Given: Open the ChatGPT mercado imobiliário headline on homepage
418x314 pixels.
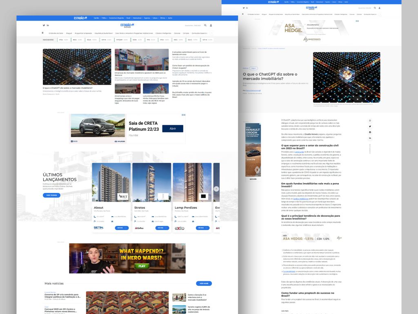Looking at the screenshot, I should [67, 88].
